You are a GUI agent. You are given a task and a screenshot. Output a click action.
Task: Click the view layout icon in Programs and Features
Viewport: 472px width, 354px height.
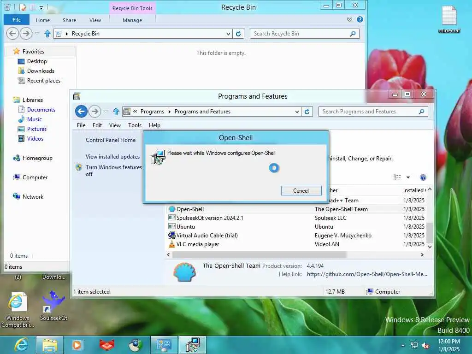[397, 177]
